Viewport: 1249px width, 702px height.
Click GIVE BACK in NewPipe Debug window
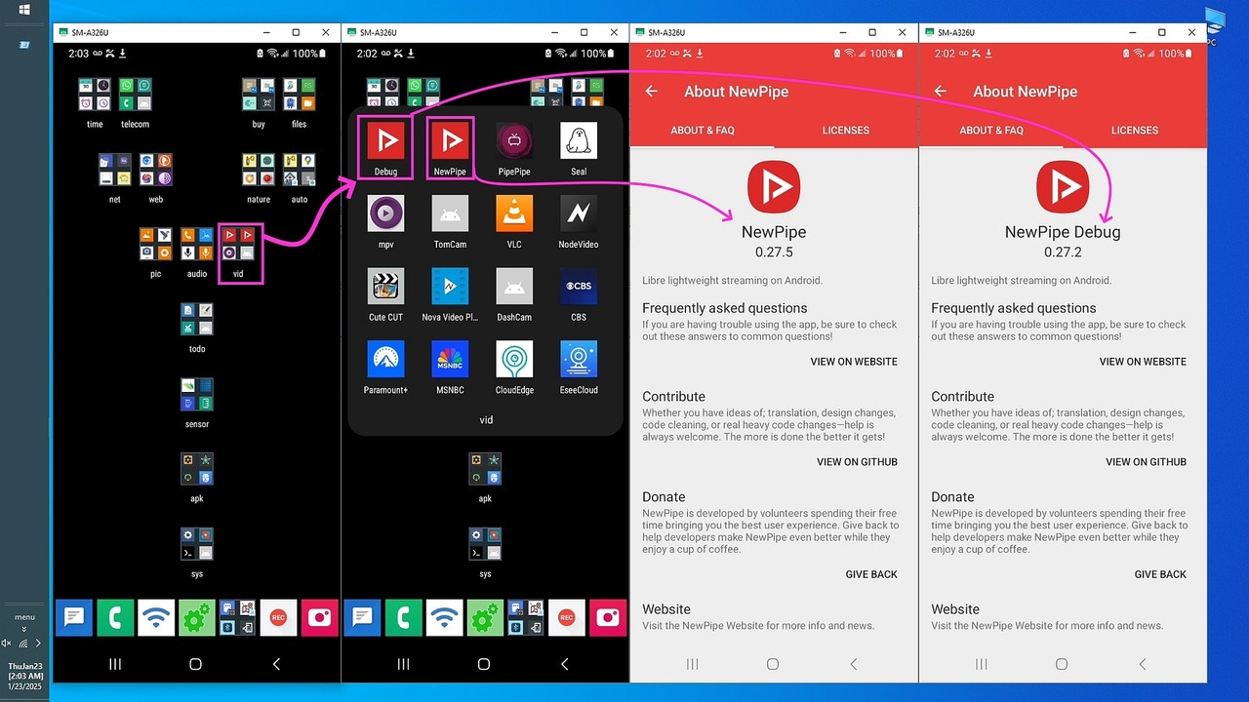click(1160, 574)
